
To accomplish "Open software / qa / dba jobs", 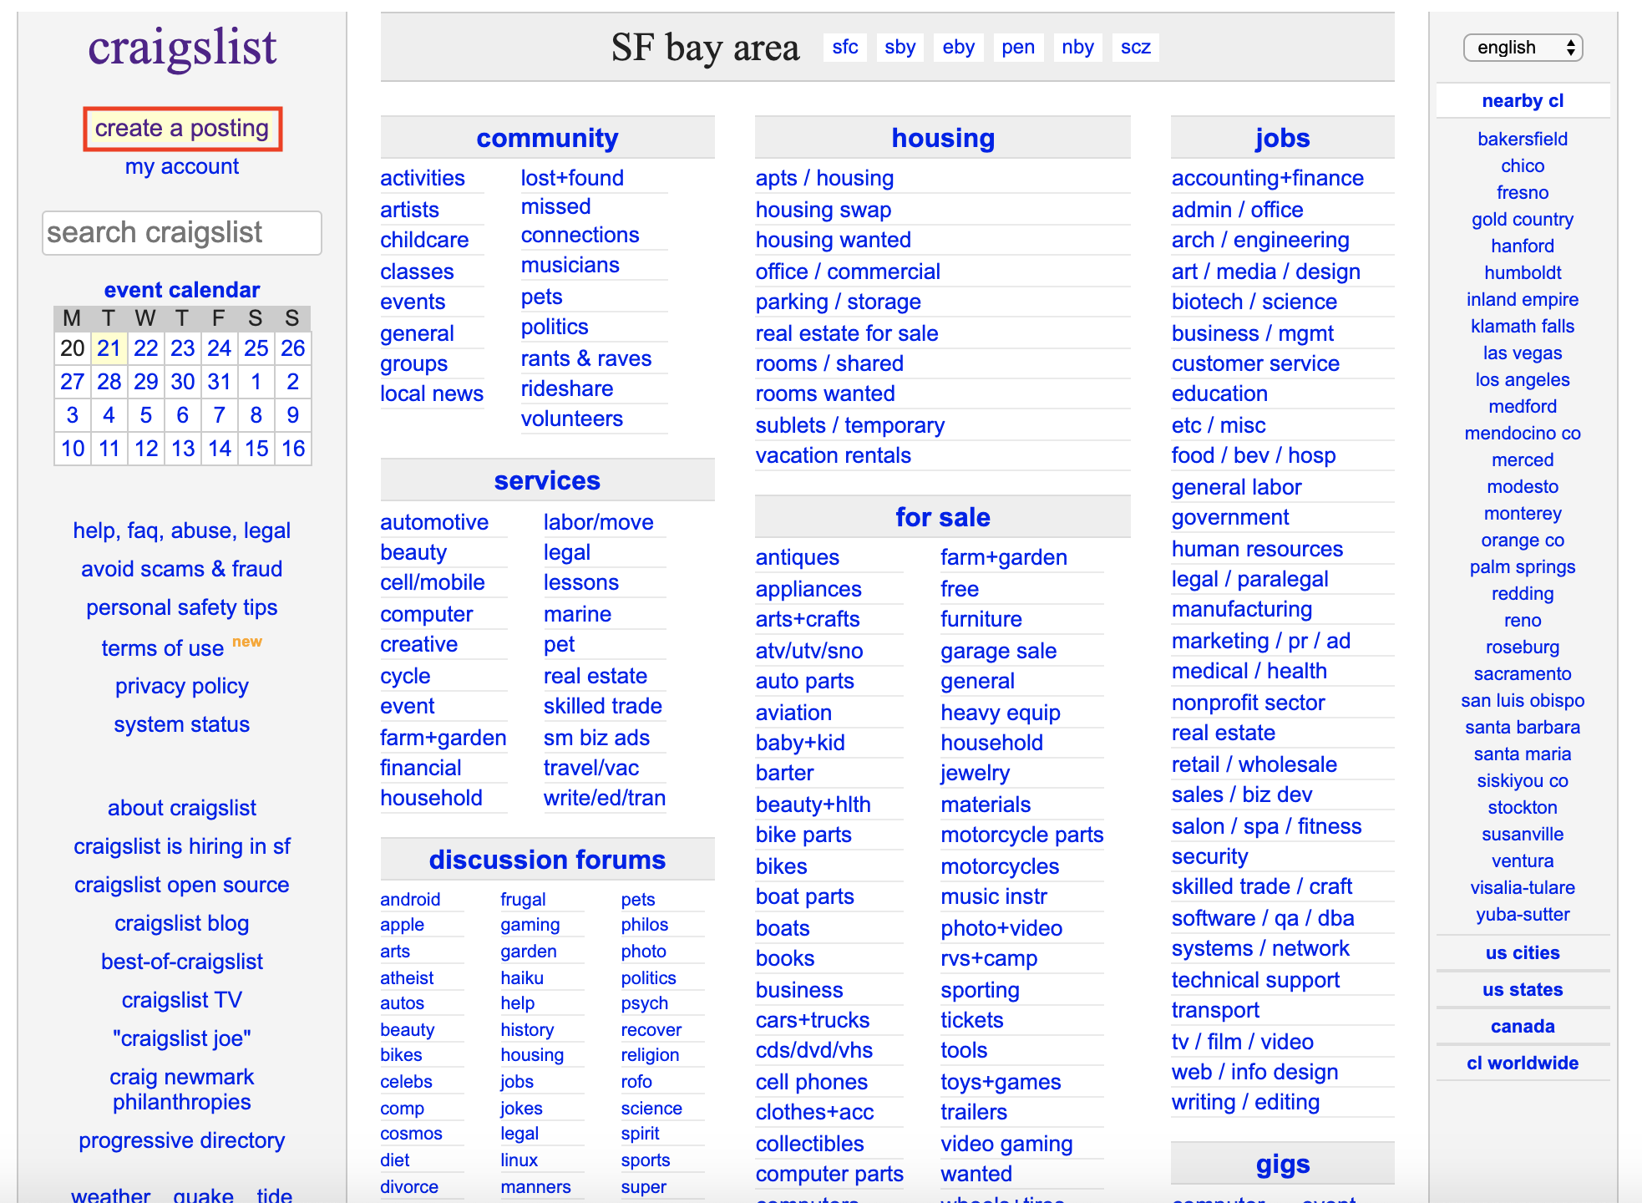I will [1262, 918].
